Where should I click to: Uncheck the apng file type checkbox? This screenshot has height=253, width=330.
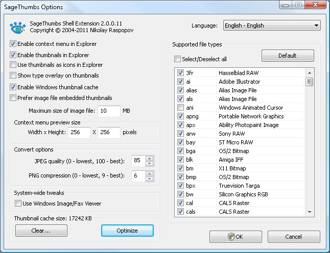180,116
